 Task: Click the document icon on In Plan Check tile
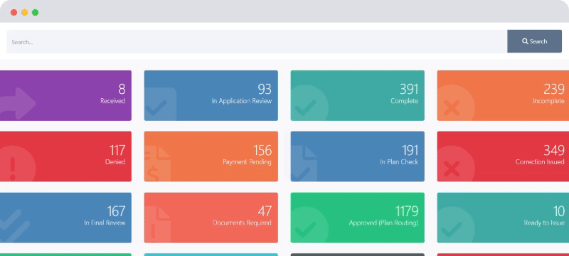[x=304, y=164]
